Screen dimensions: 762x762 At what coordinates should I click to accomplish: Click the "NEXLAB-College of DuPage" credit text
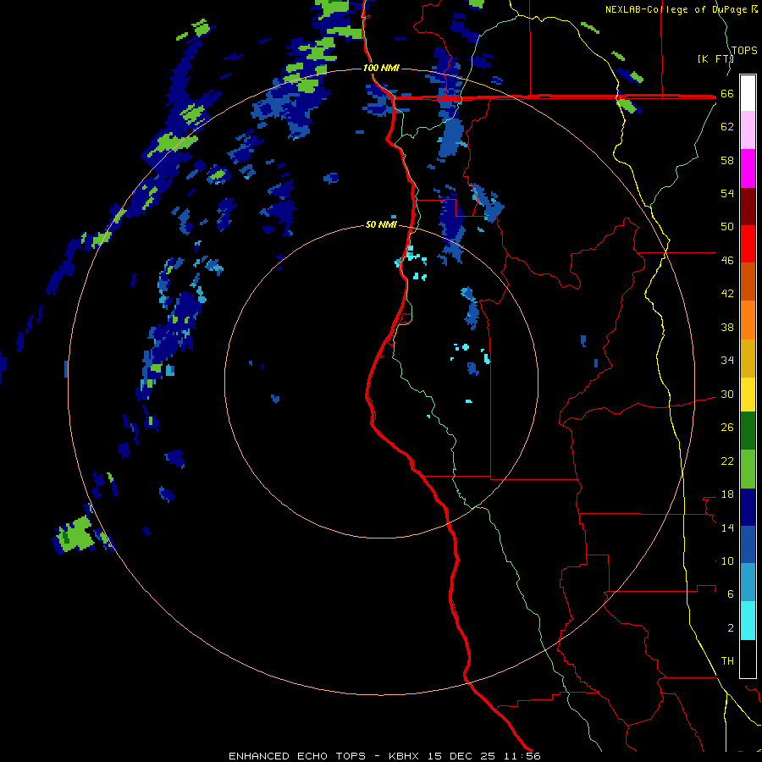(x=676, y=9)
